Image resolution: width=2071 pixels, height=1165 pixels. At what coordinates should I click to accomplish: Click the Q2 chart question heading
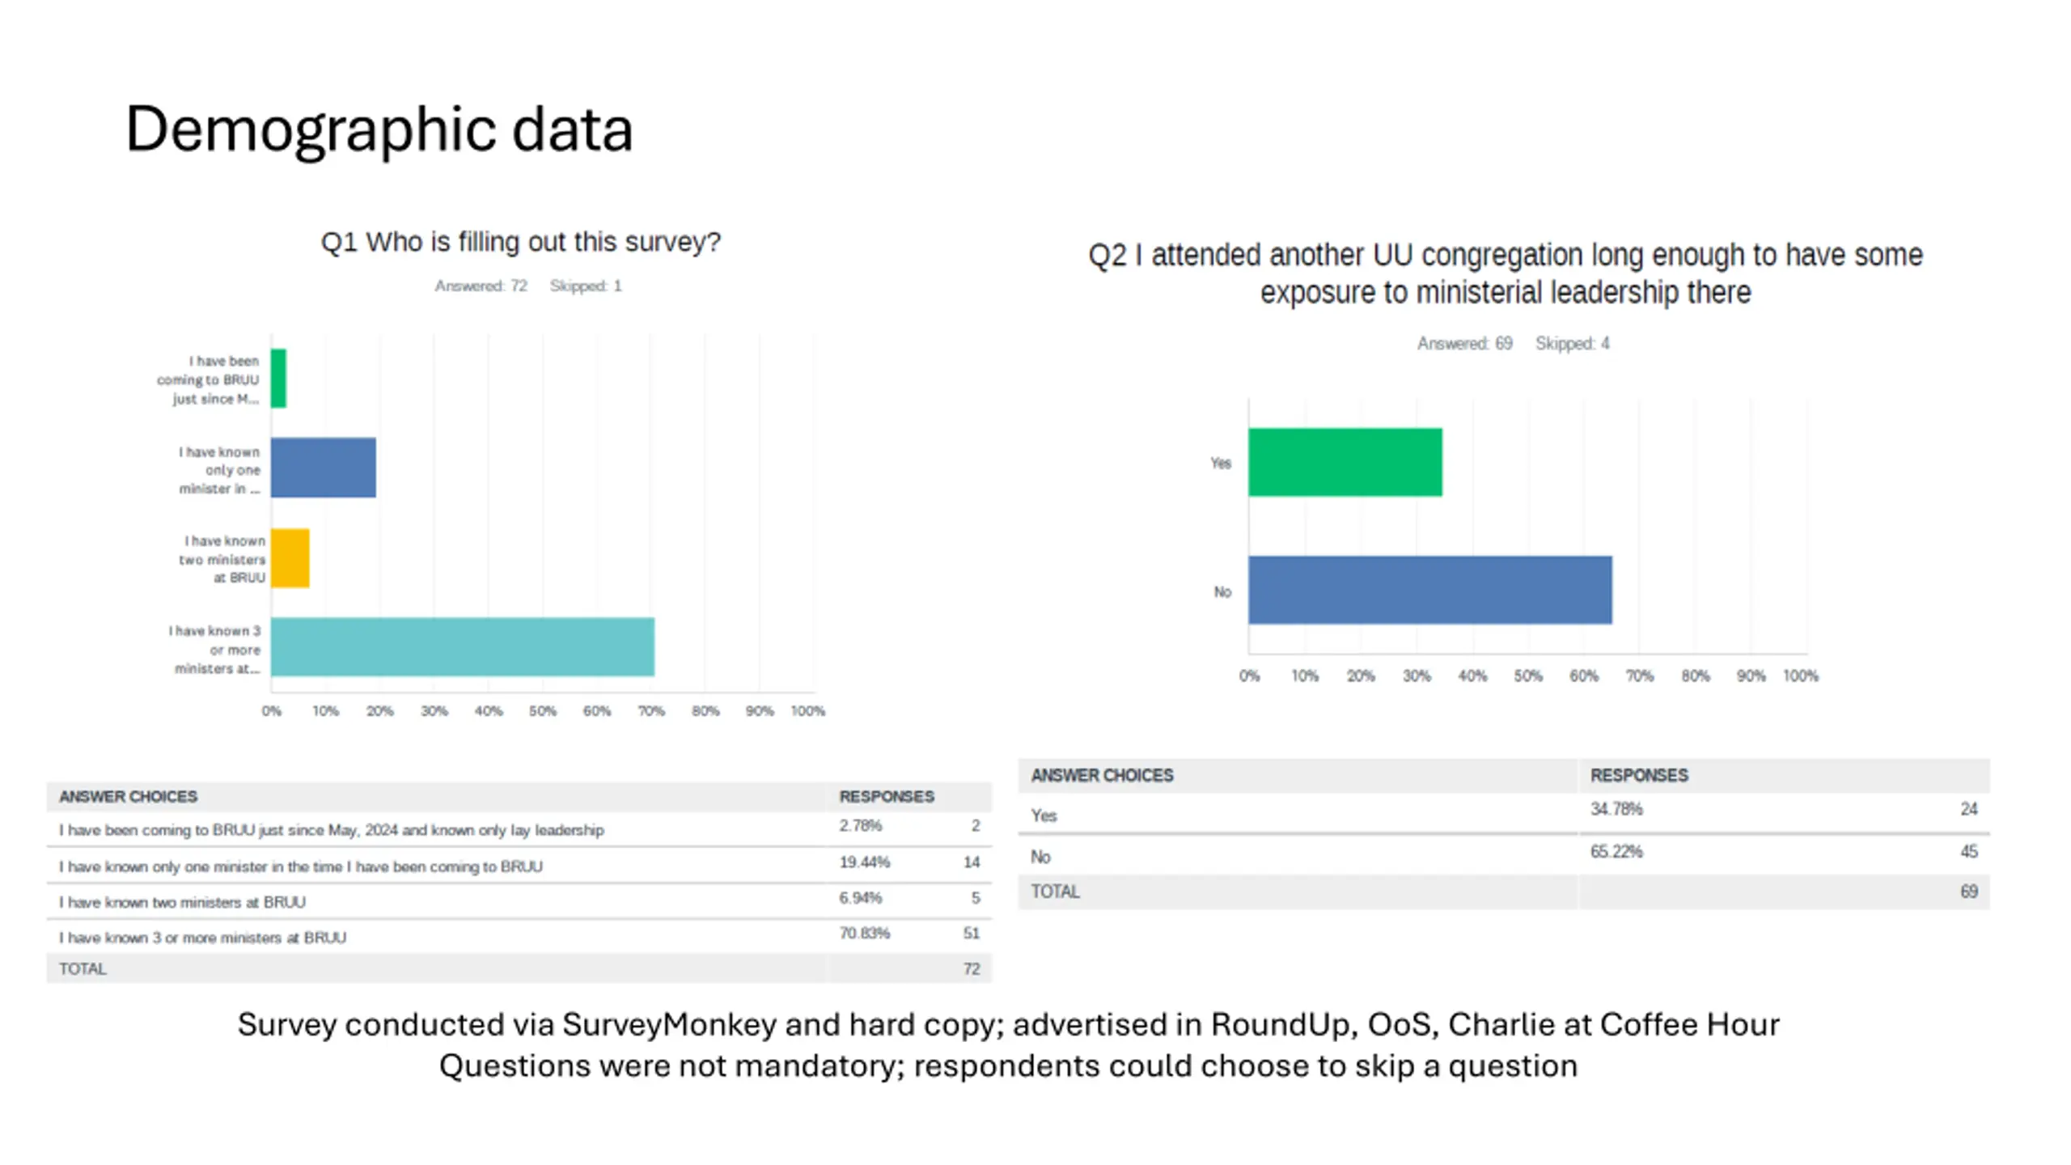click(x=1505, y=273)
